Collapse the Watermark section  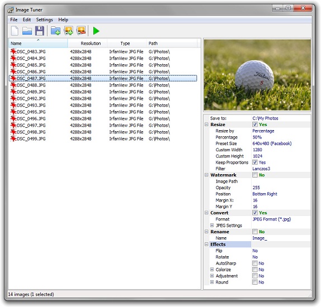point(206,175)
